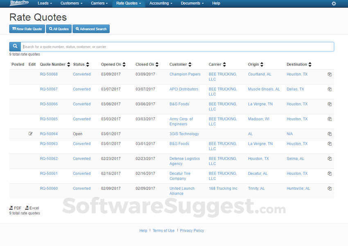Sort by Status column arrows

tap(88, 64)
